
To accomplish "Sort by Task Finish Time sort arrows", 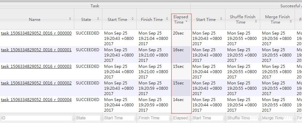I will pyautogui.click(x=167, y=19).
